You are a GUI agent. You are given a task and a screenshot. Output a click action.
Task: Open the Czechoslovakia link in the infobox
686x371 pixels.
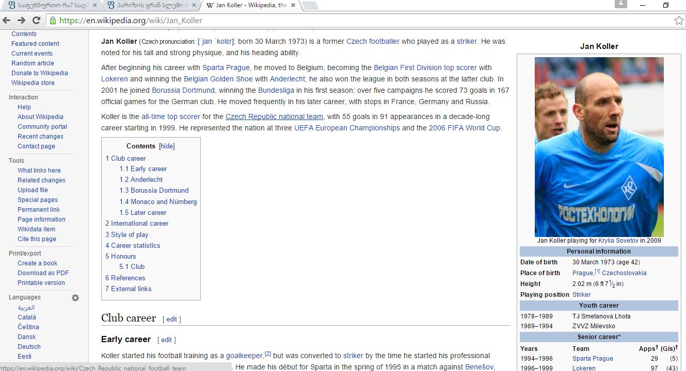click(x=624, y=273)
